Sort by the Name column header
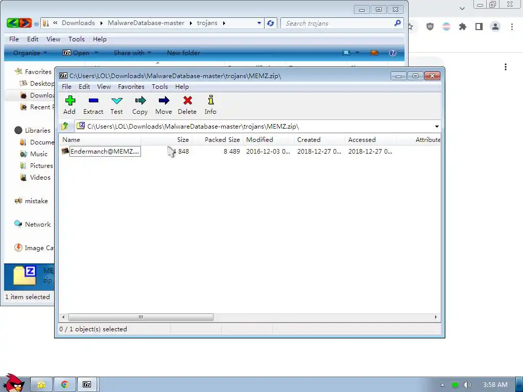Image resolution: width=523 pixels, height=392 pixels. tap(100, 140)
